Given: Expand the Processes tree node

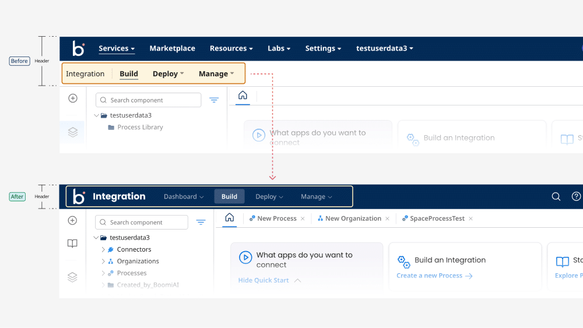Looking at the screenshot, I should (103, 273).
